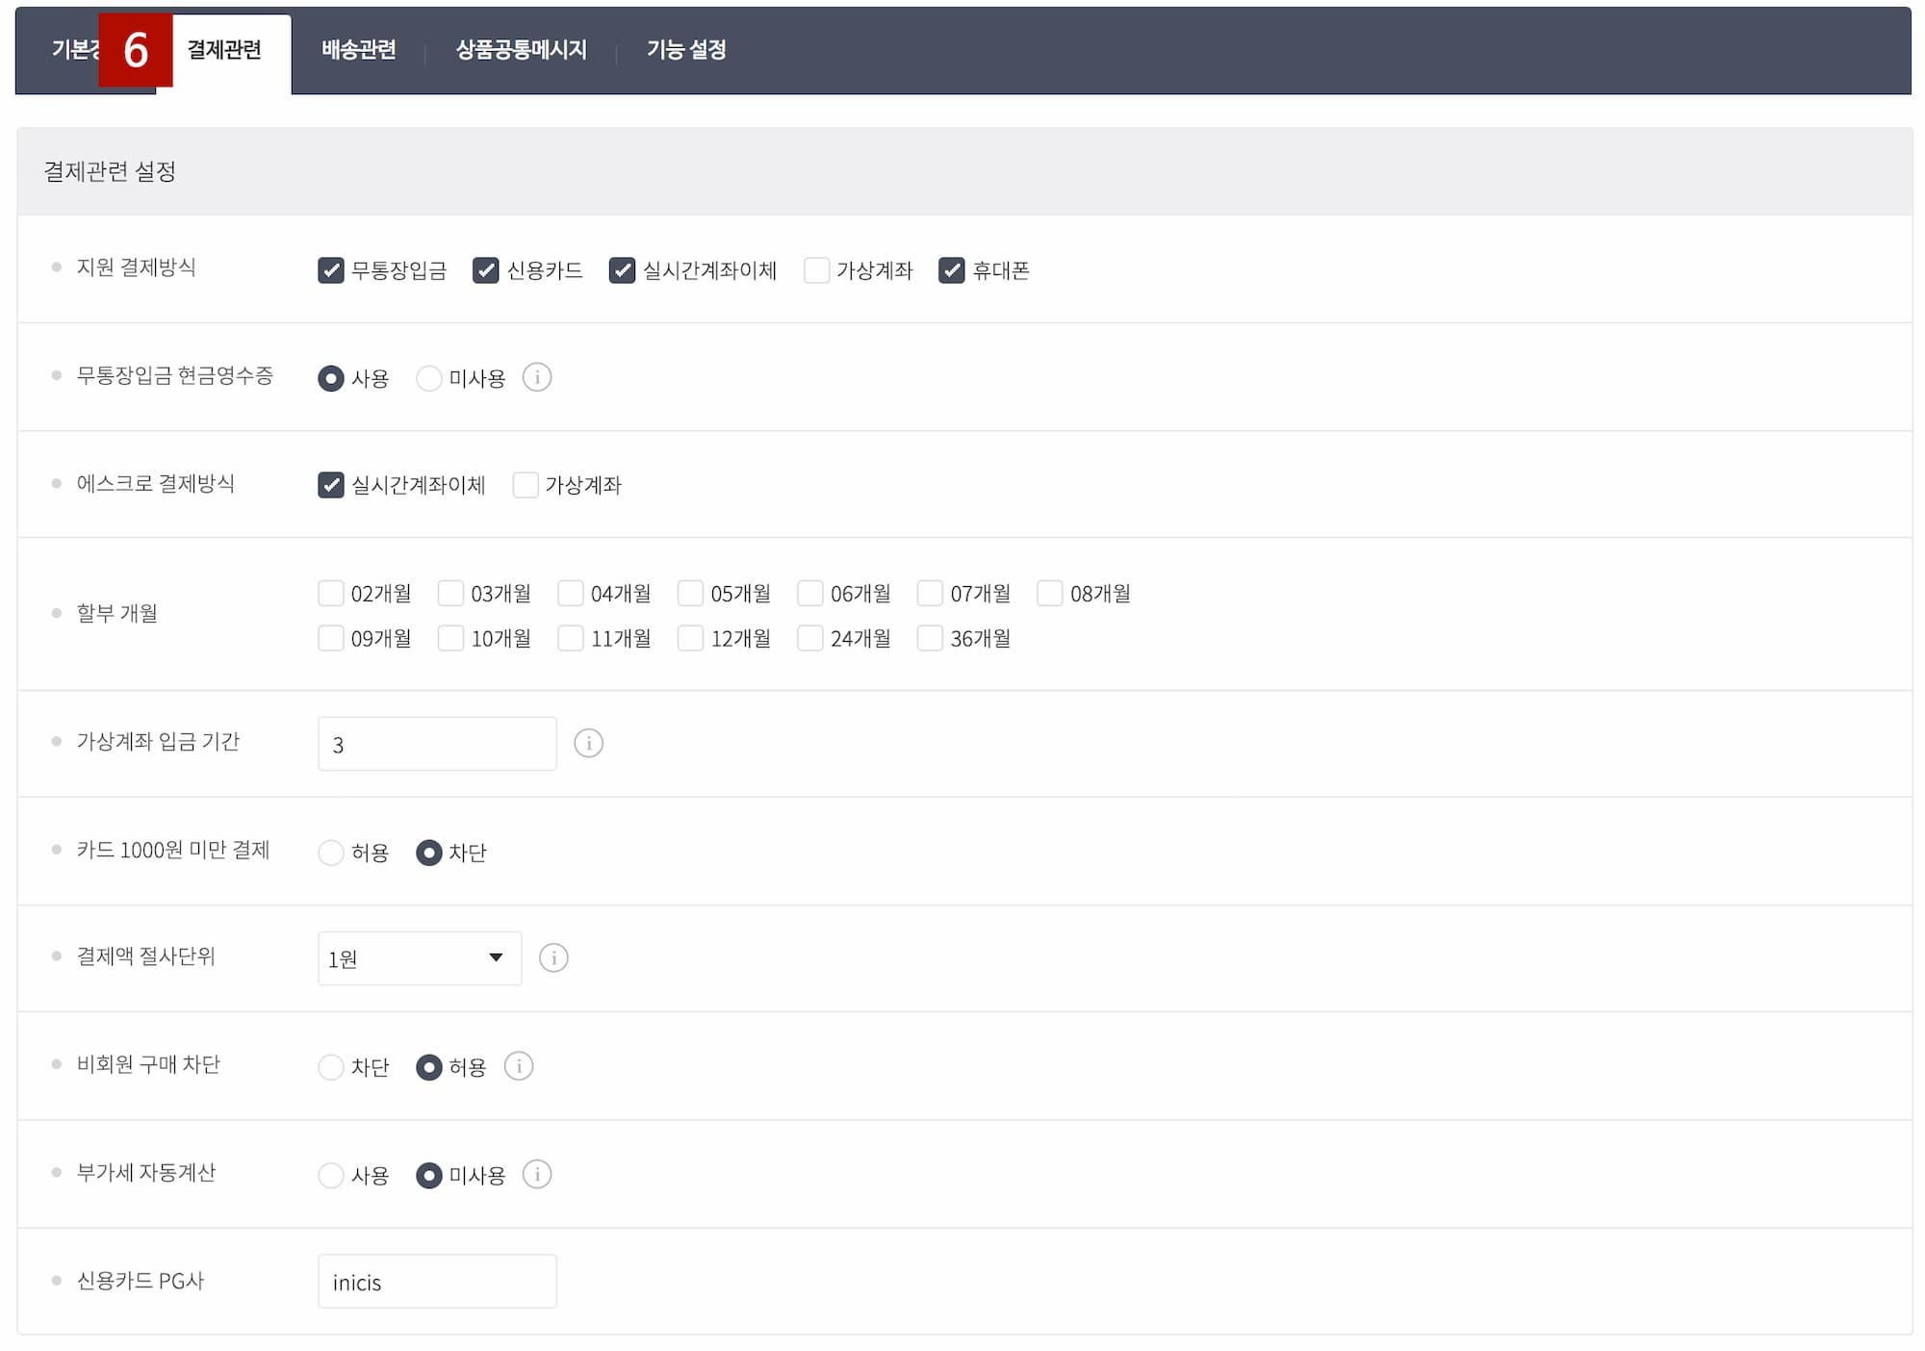Uncheck 휴대폰 payment method
Viewport: 1925px width, 1351px height.
click(952, 270)
